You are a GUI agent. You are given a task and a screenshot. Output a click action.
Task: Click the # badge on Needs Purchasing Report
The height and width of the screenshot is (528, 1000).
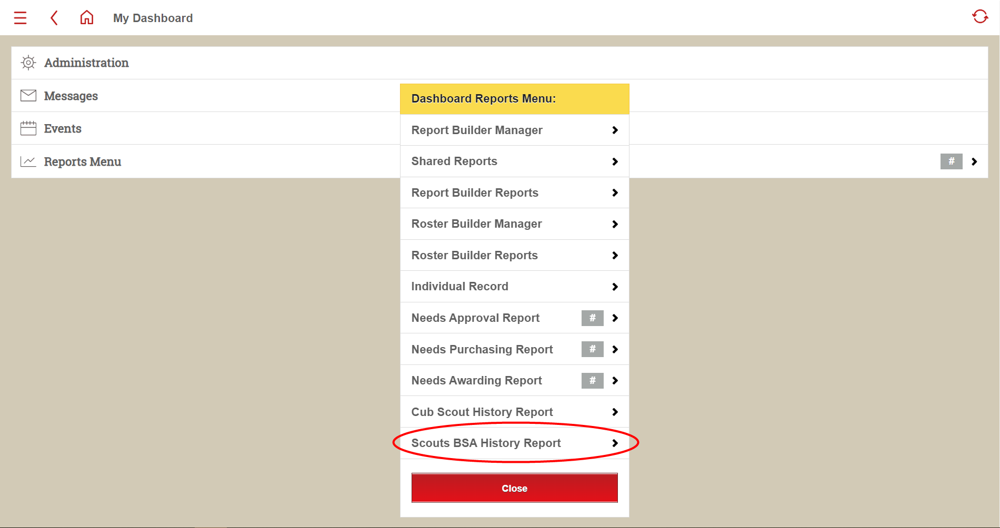point(592,349)
